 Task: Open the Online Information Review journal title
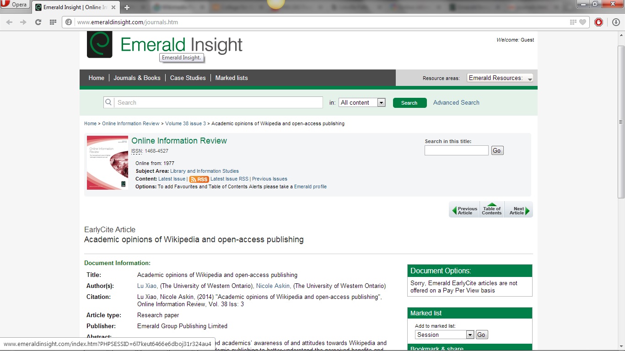[179, 141]
